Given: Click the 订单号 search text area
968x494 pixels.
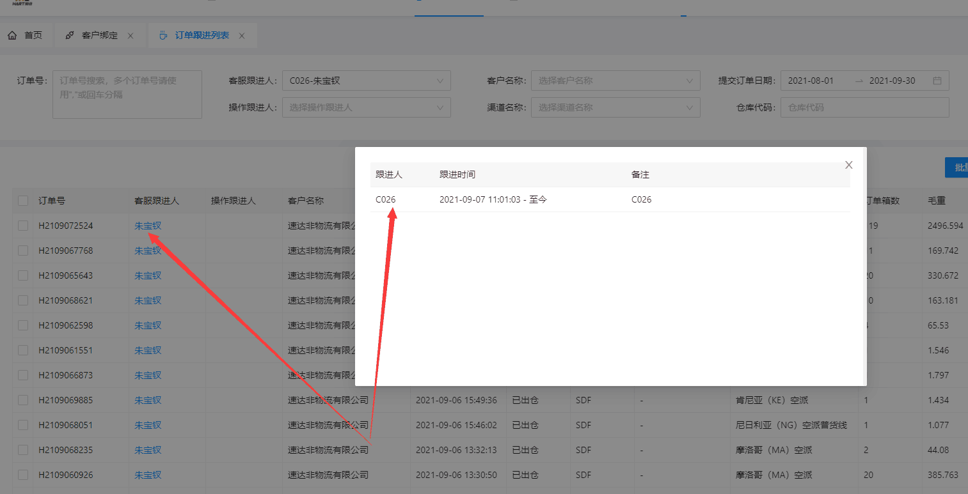Looking at the screenshot, I should pyautogui.click(x=127, y=95).
